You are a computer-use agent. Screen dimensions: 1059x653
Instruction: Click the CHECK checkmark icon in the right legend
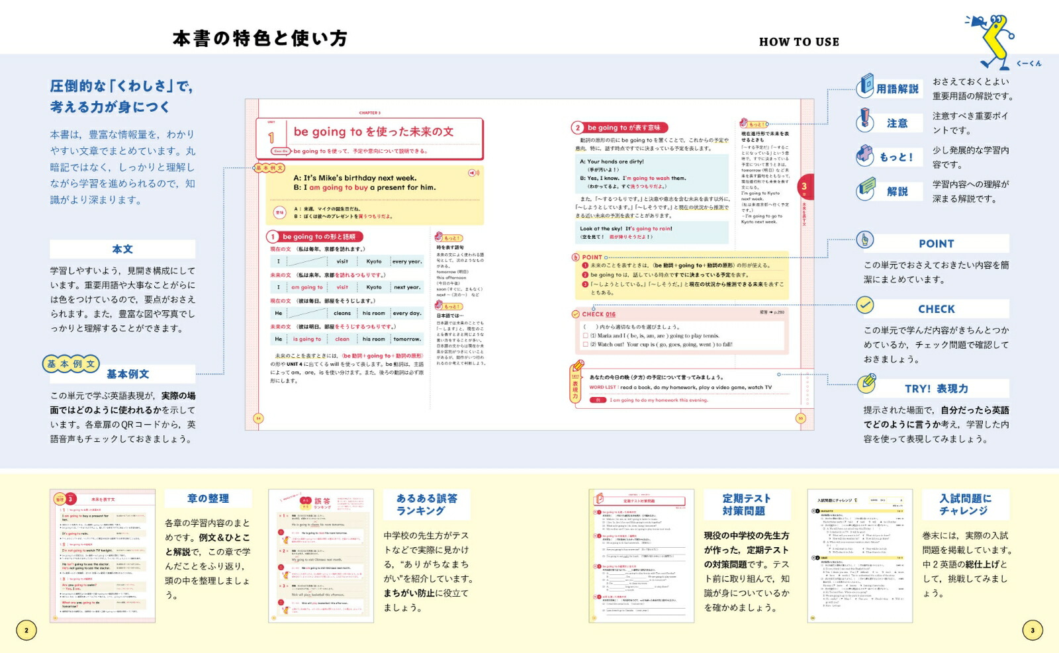point(864,305)
